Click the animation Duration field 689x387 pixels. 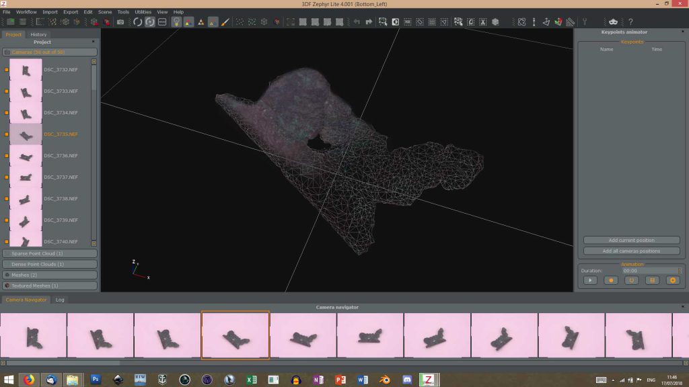click(x=651, y=271)
